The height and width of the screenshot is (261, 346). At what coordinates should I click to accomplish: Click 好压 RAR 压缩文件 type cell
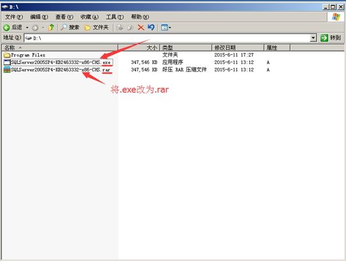(x=185, y=70)
